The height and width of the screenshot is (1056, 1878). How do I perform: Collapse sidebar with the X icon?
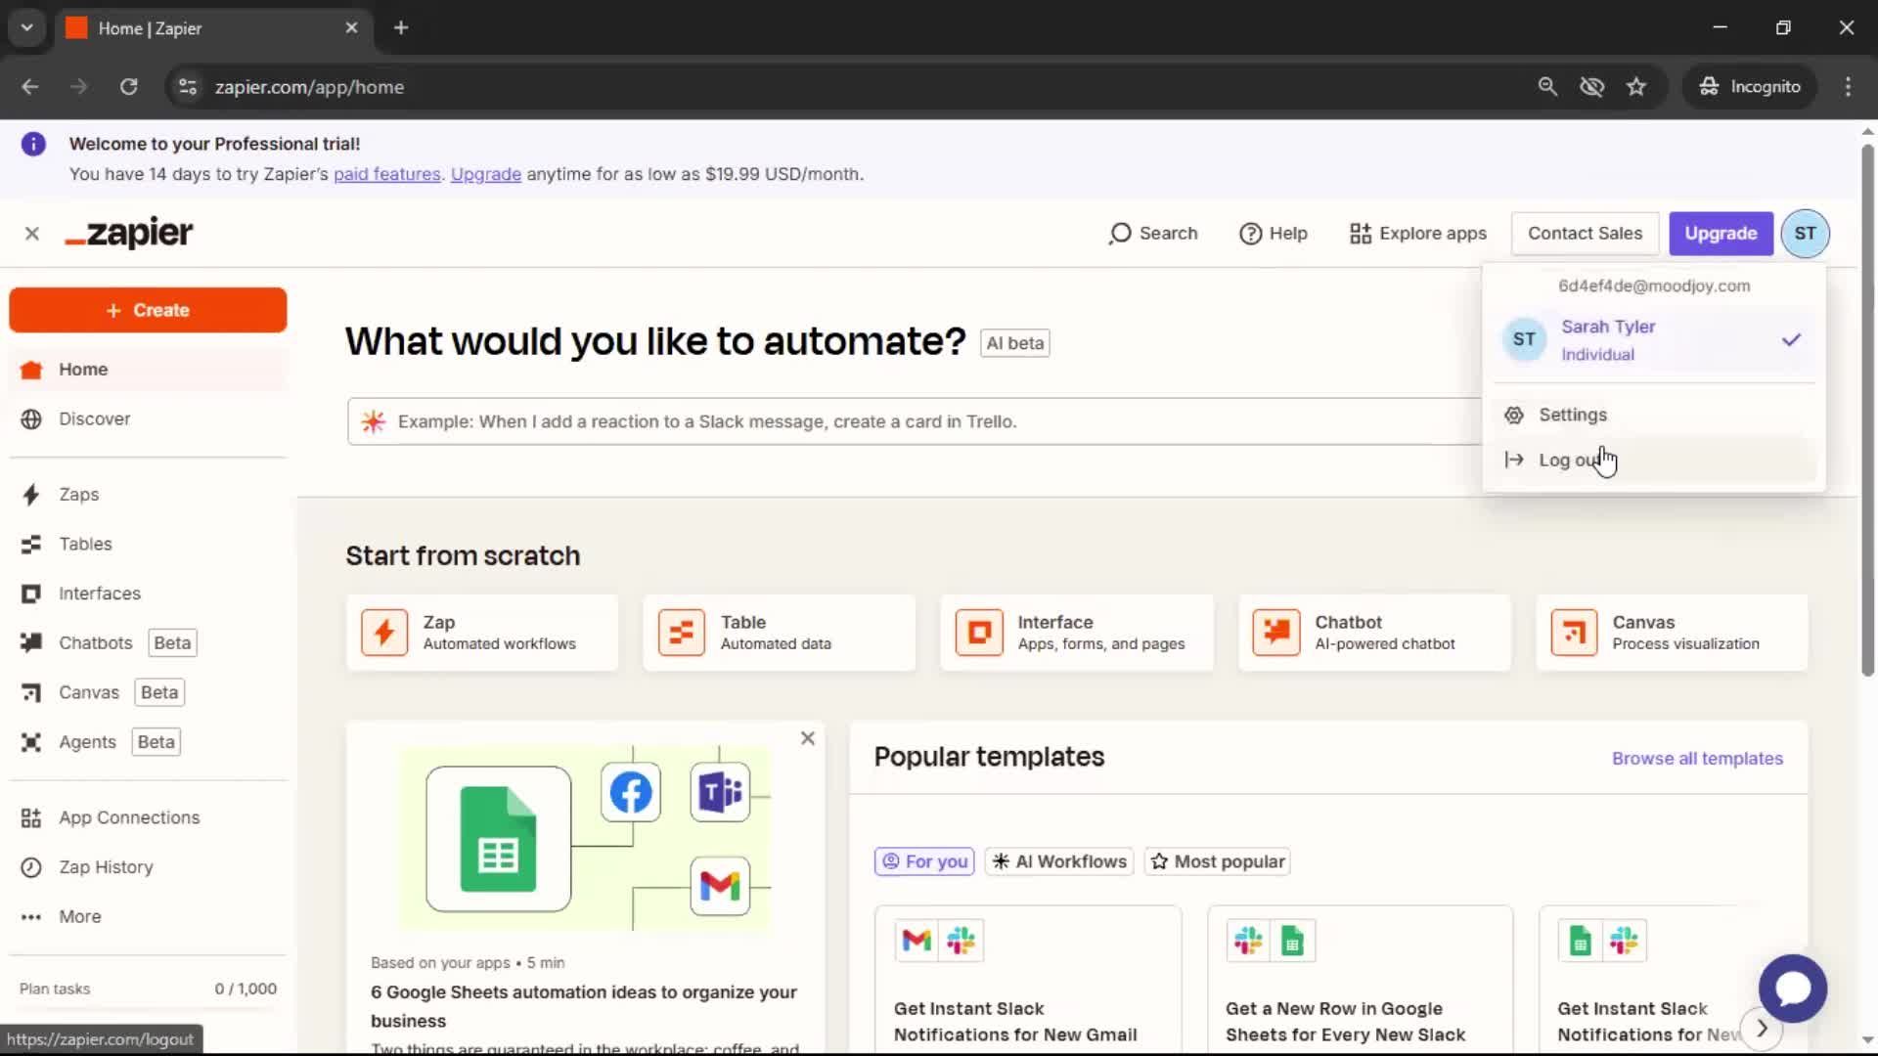click(32, 234)
